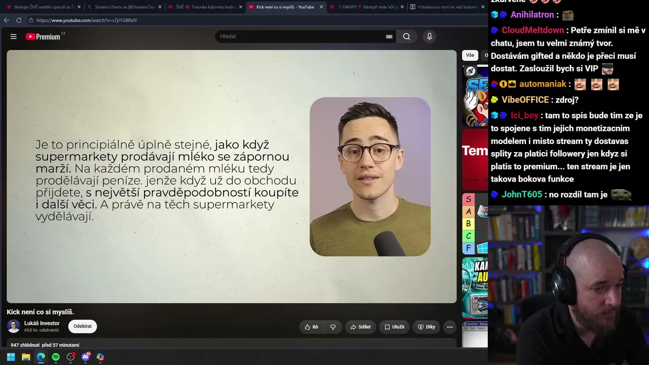The height and width of the screenshot is (365, 649).
Task: Switch to the FAKAPY Klempíř tab
Action: tap(366, 7)
